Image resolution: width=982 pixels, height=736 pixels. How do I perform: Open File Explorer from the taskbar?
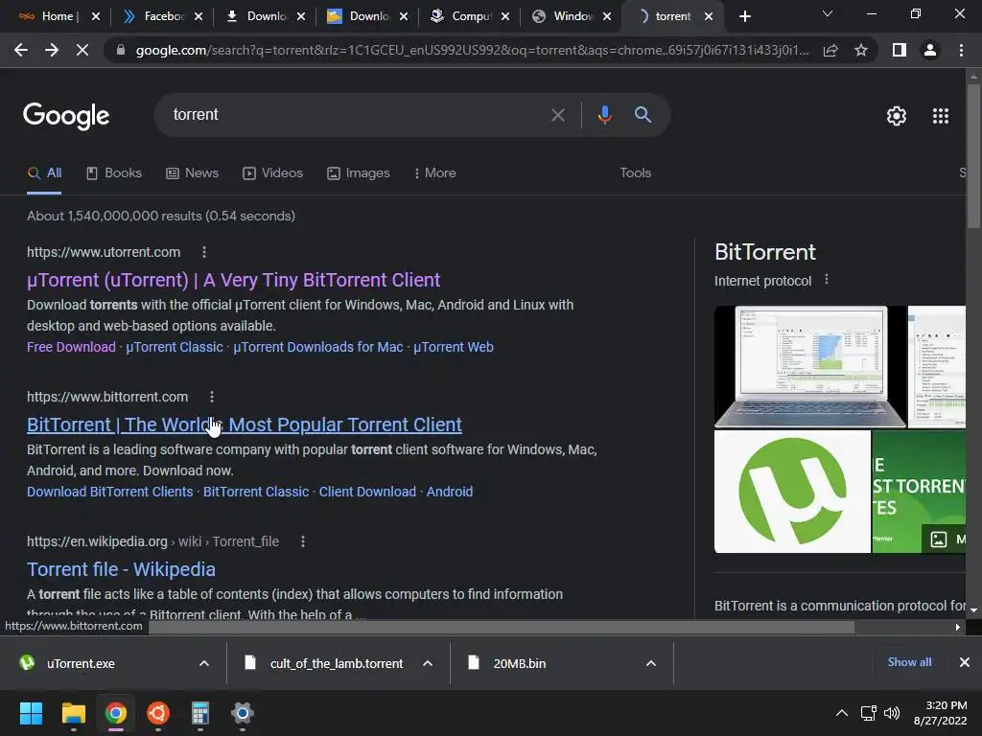[x=73, y=713]
